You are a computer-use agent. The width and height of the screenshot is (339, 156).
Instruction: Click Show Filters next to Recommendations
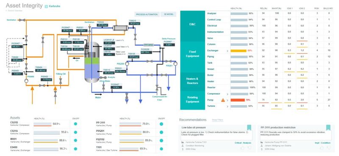[217, 120]
